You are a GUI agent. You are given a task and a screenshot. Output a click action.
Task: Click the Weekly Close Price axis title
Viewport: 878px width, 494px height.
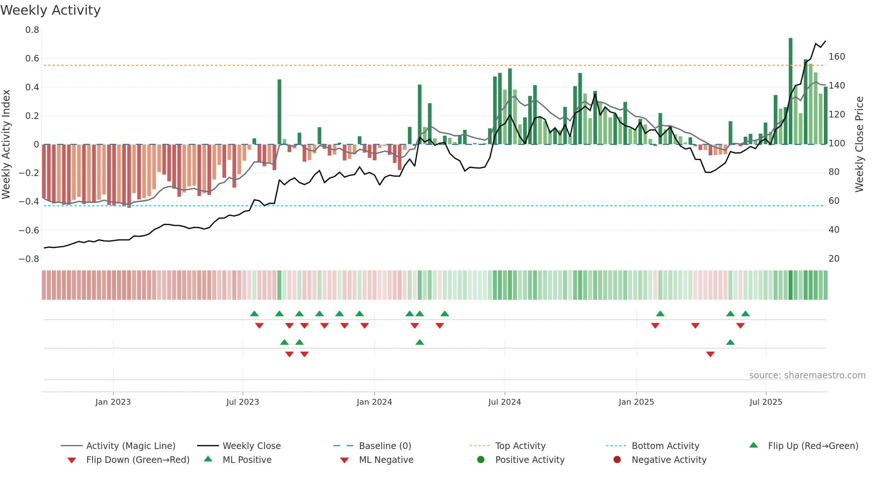[x=859, y=144]
